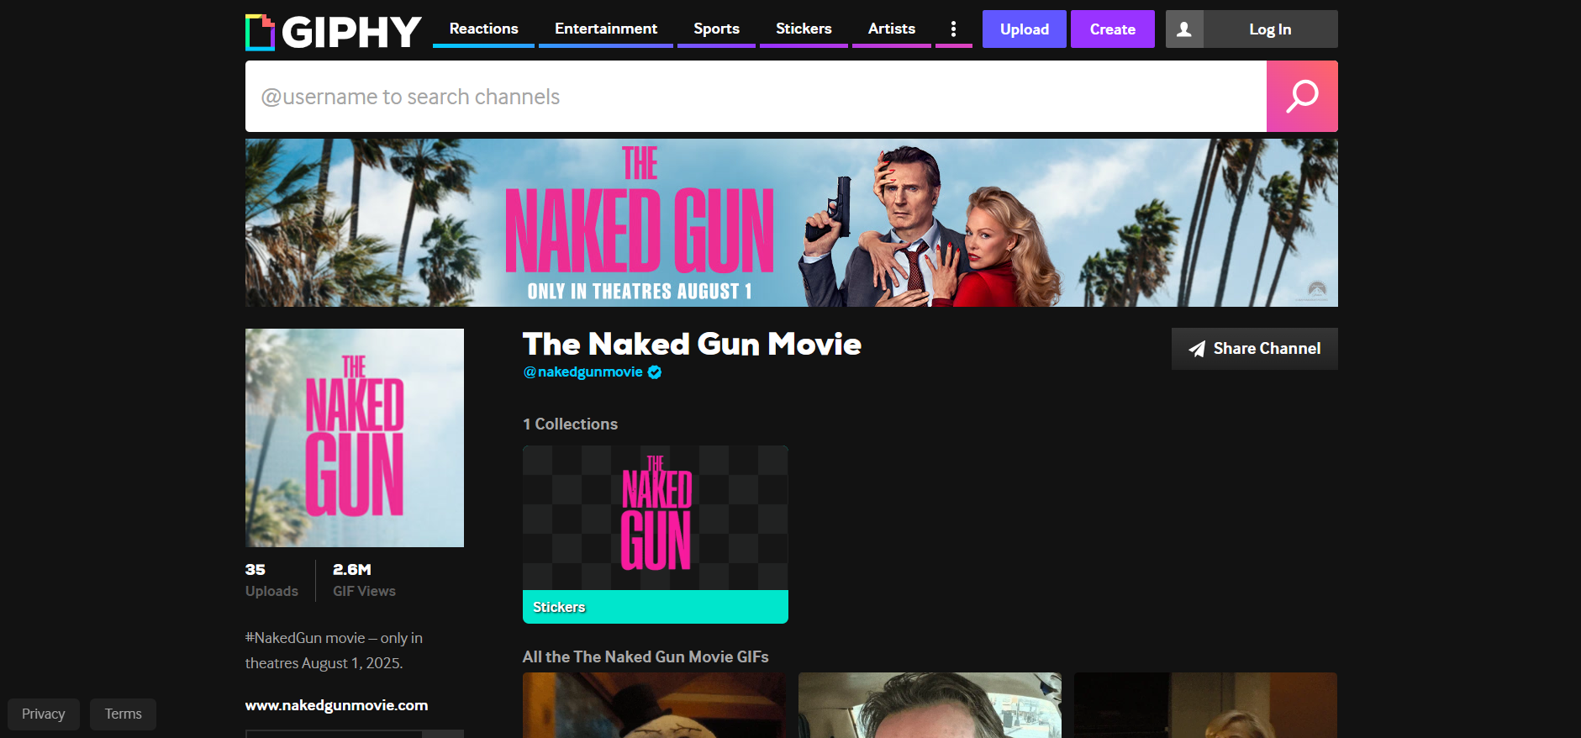The width and height of the screenshot is (1581, 738).
Task: Click Log In
Action: [1270, 29]
